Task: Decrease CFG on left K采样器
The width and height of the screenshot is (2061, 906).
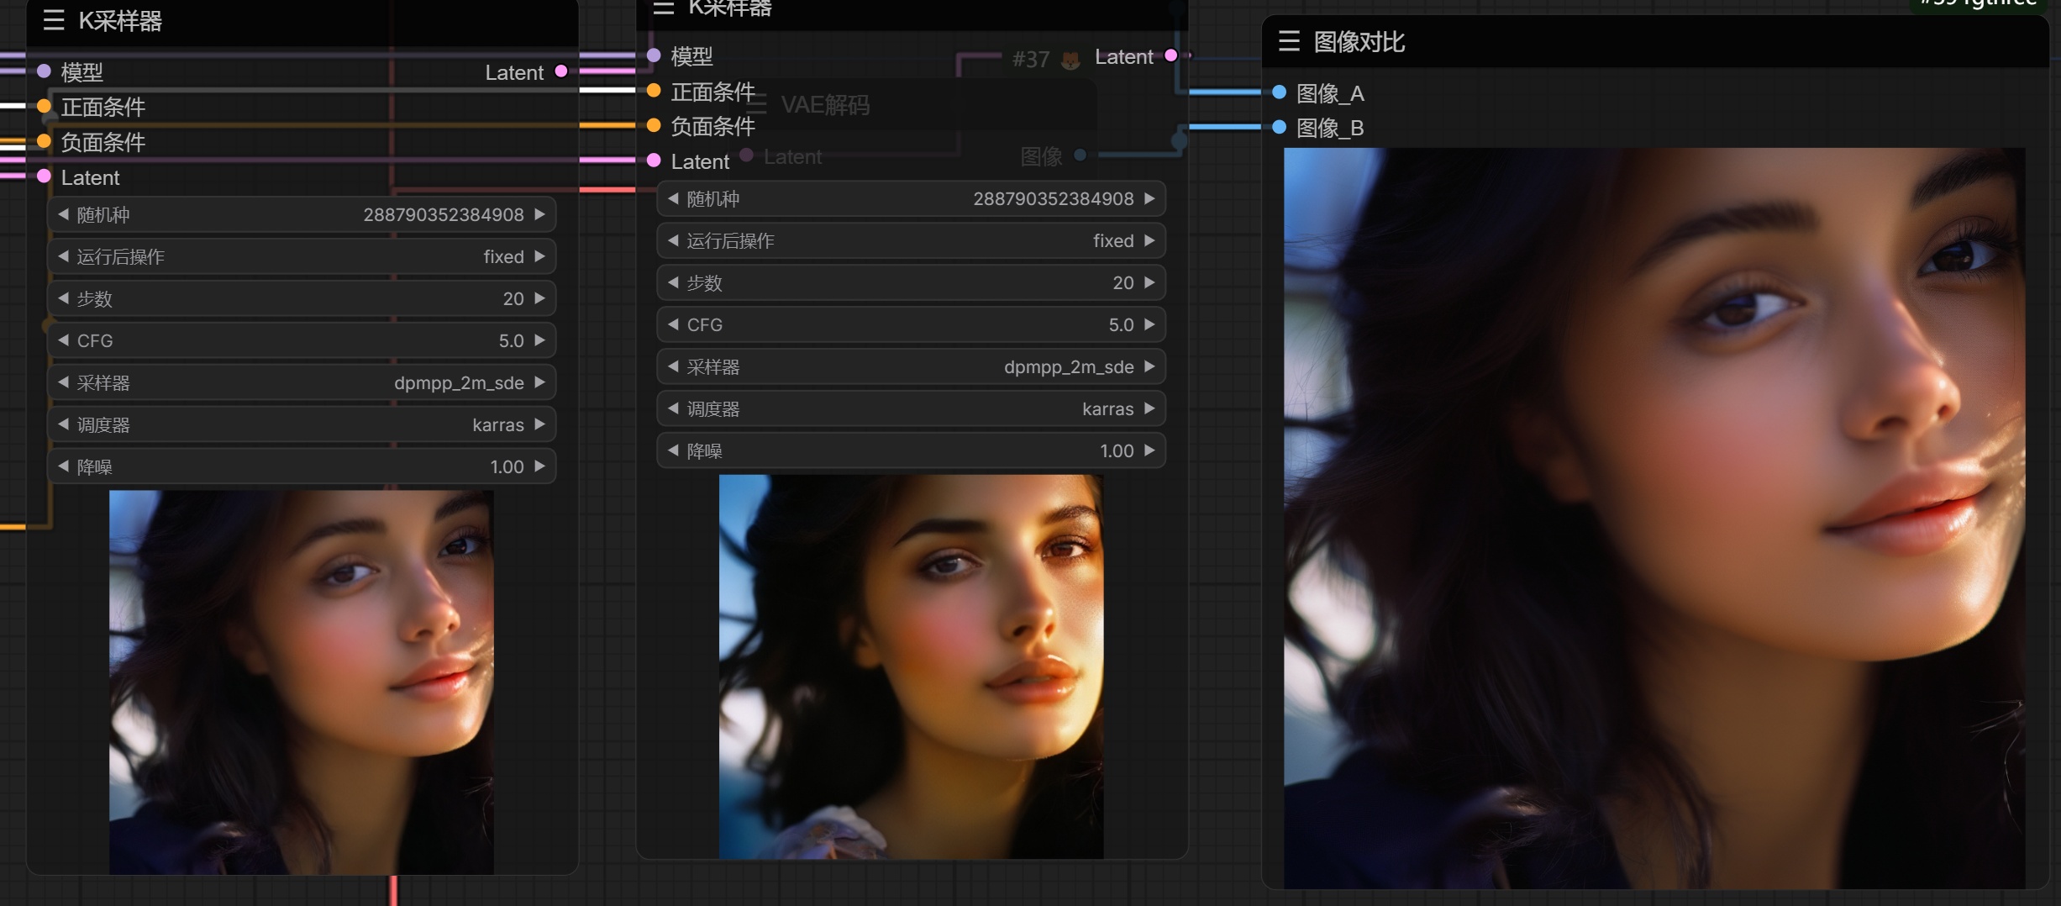Action: point(63,340)
